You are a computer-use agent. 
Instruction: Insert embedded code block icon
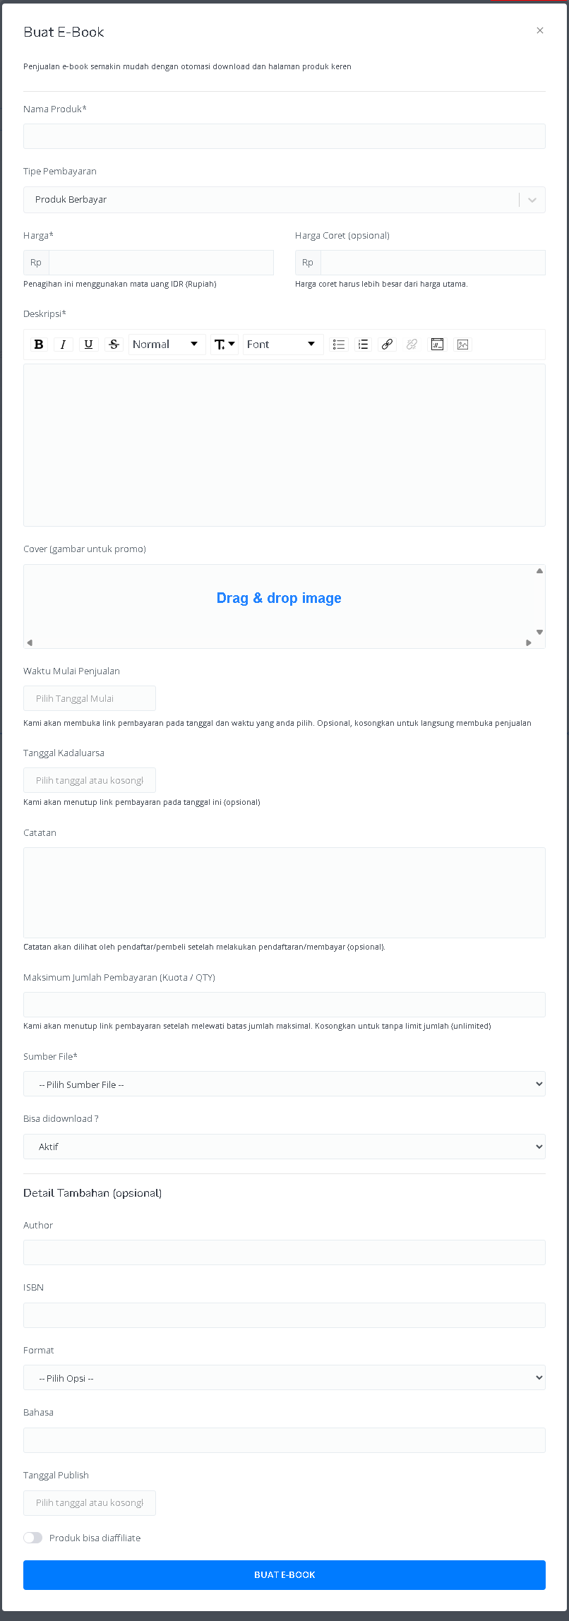(438, 345)
